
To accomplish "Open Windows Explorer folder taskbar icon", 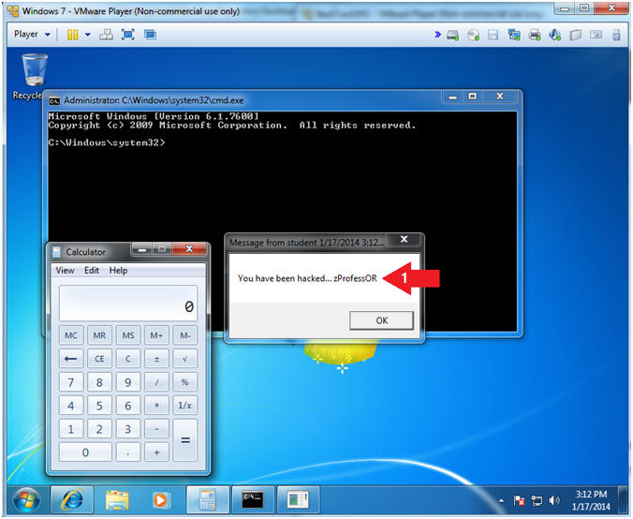I will point(117,500).
